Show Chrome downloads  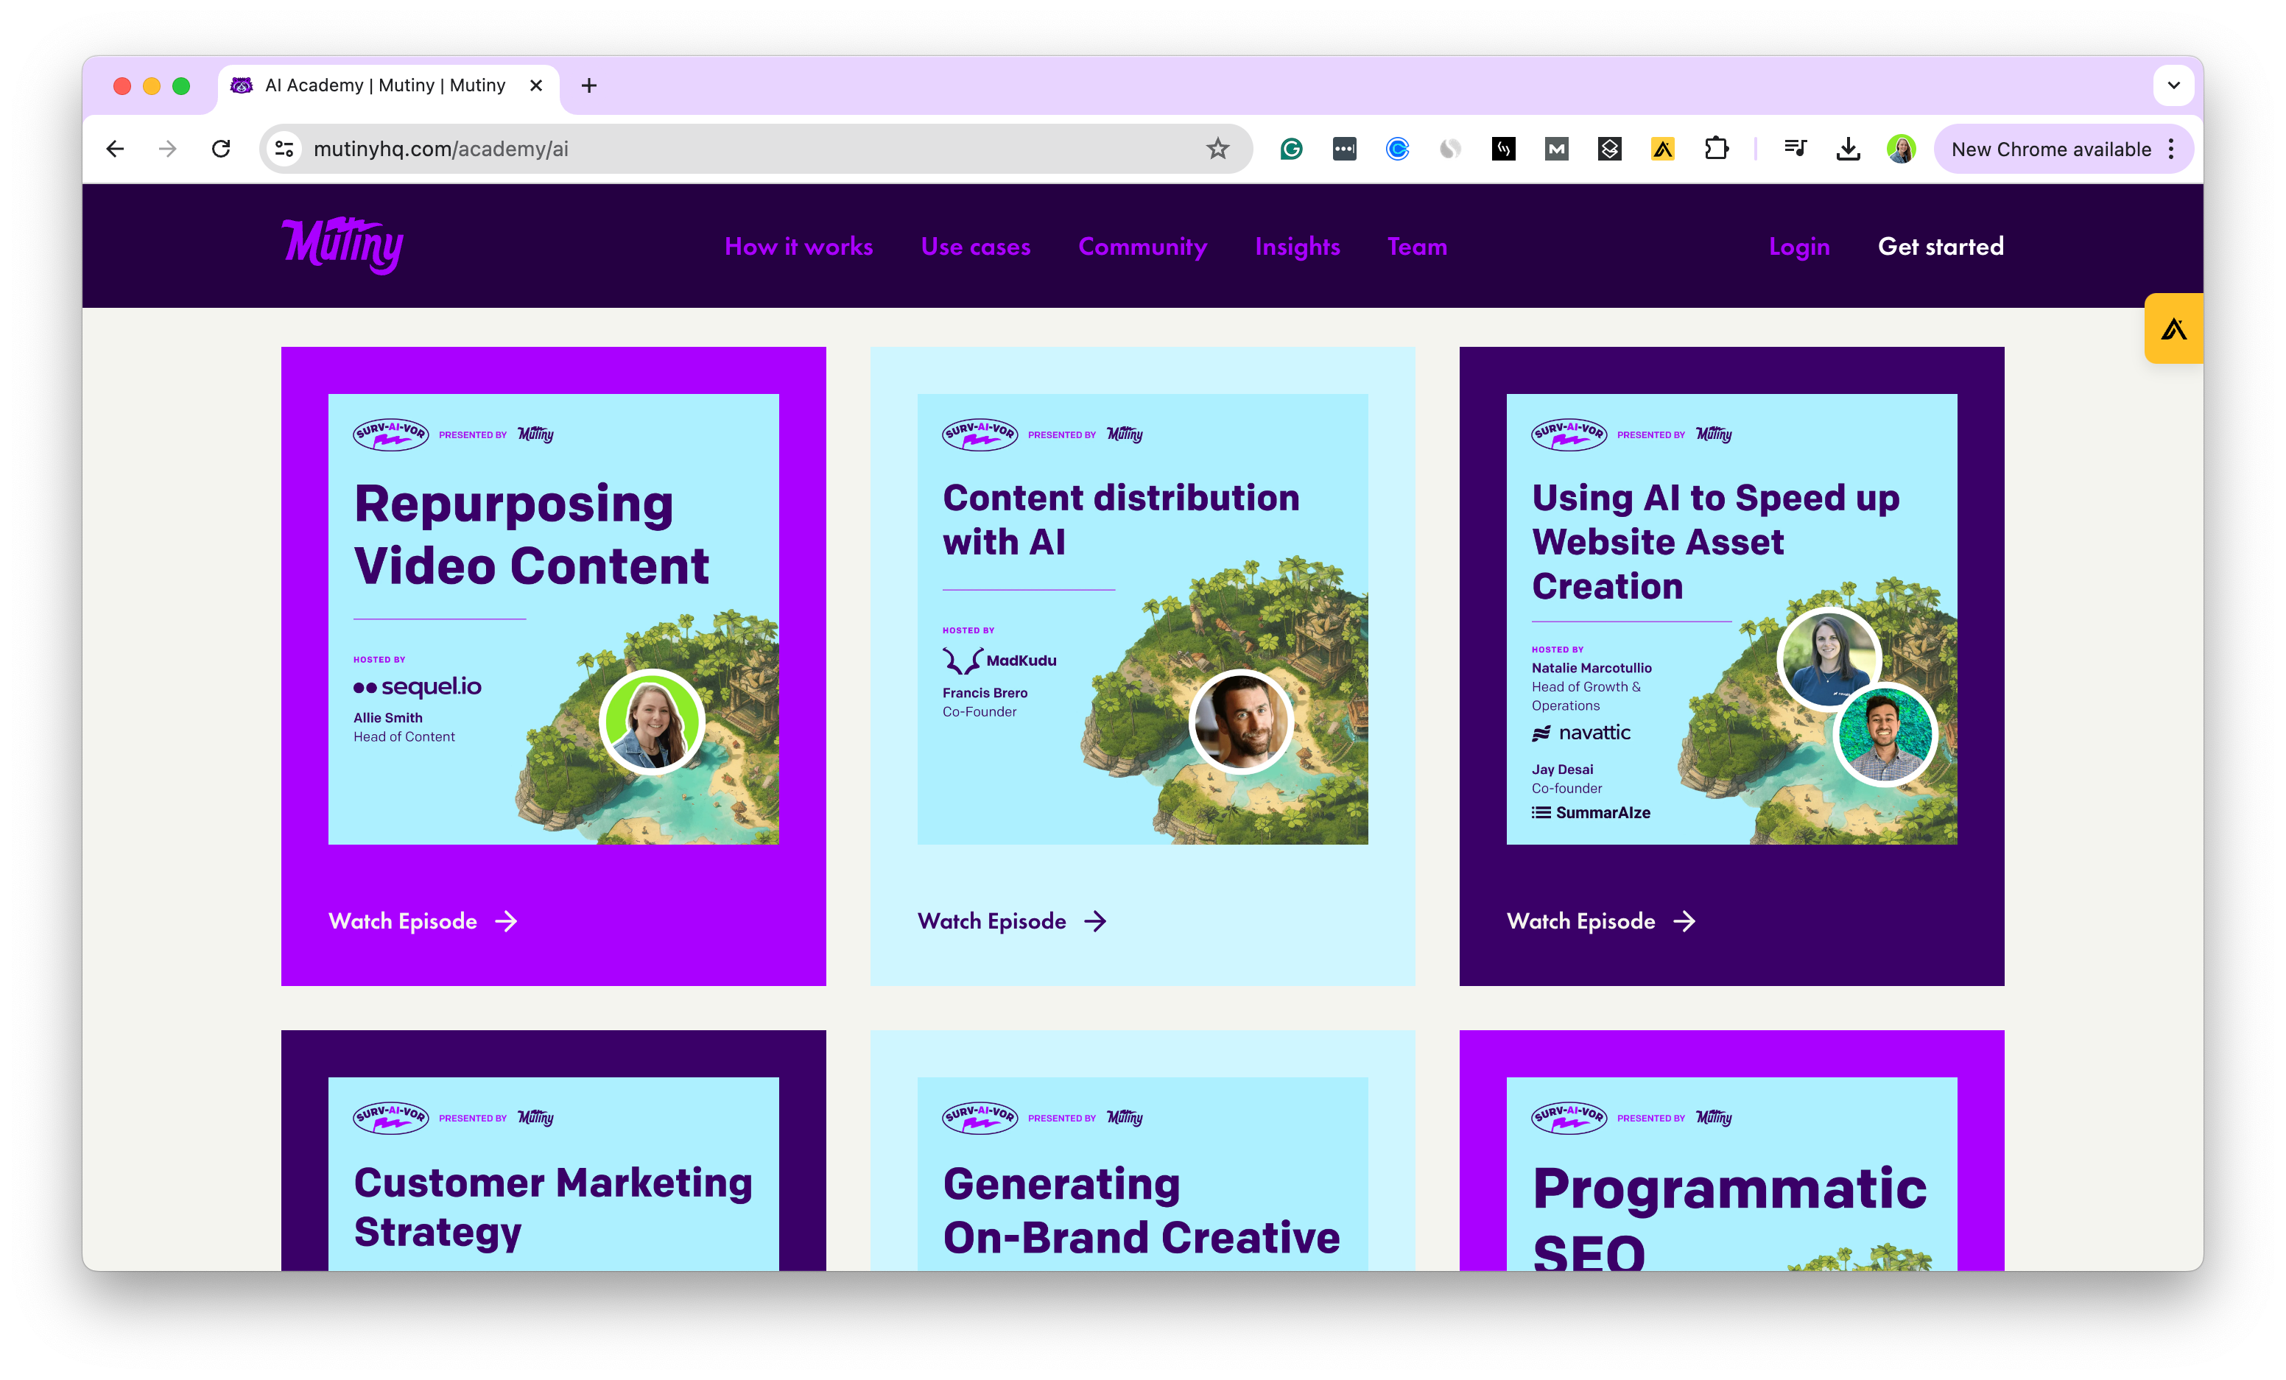click(1848, 149)
